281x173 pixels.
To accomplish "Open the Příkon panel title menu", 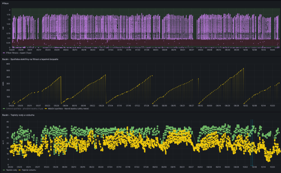I will (5, 3).
